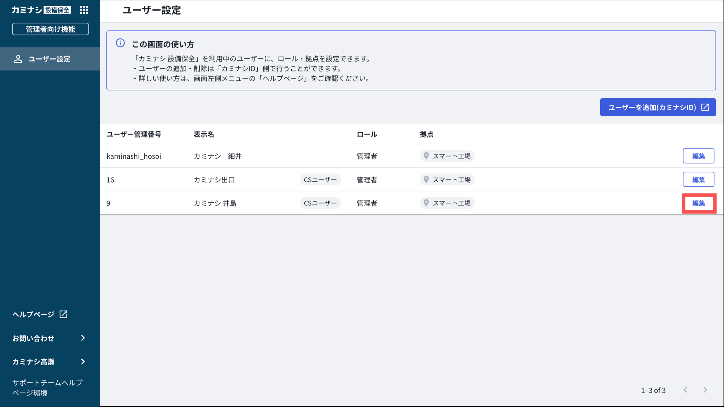The width and height of the screenshot is (724, 407).
Task: Expand the カミナシ高瀬 account chevron
Action: point(83,361)
